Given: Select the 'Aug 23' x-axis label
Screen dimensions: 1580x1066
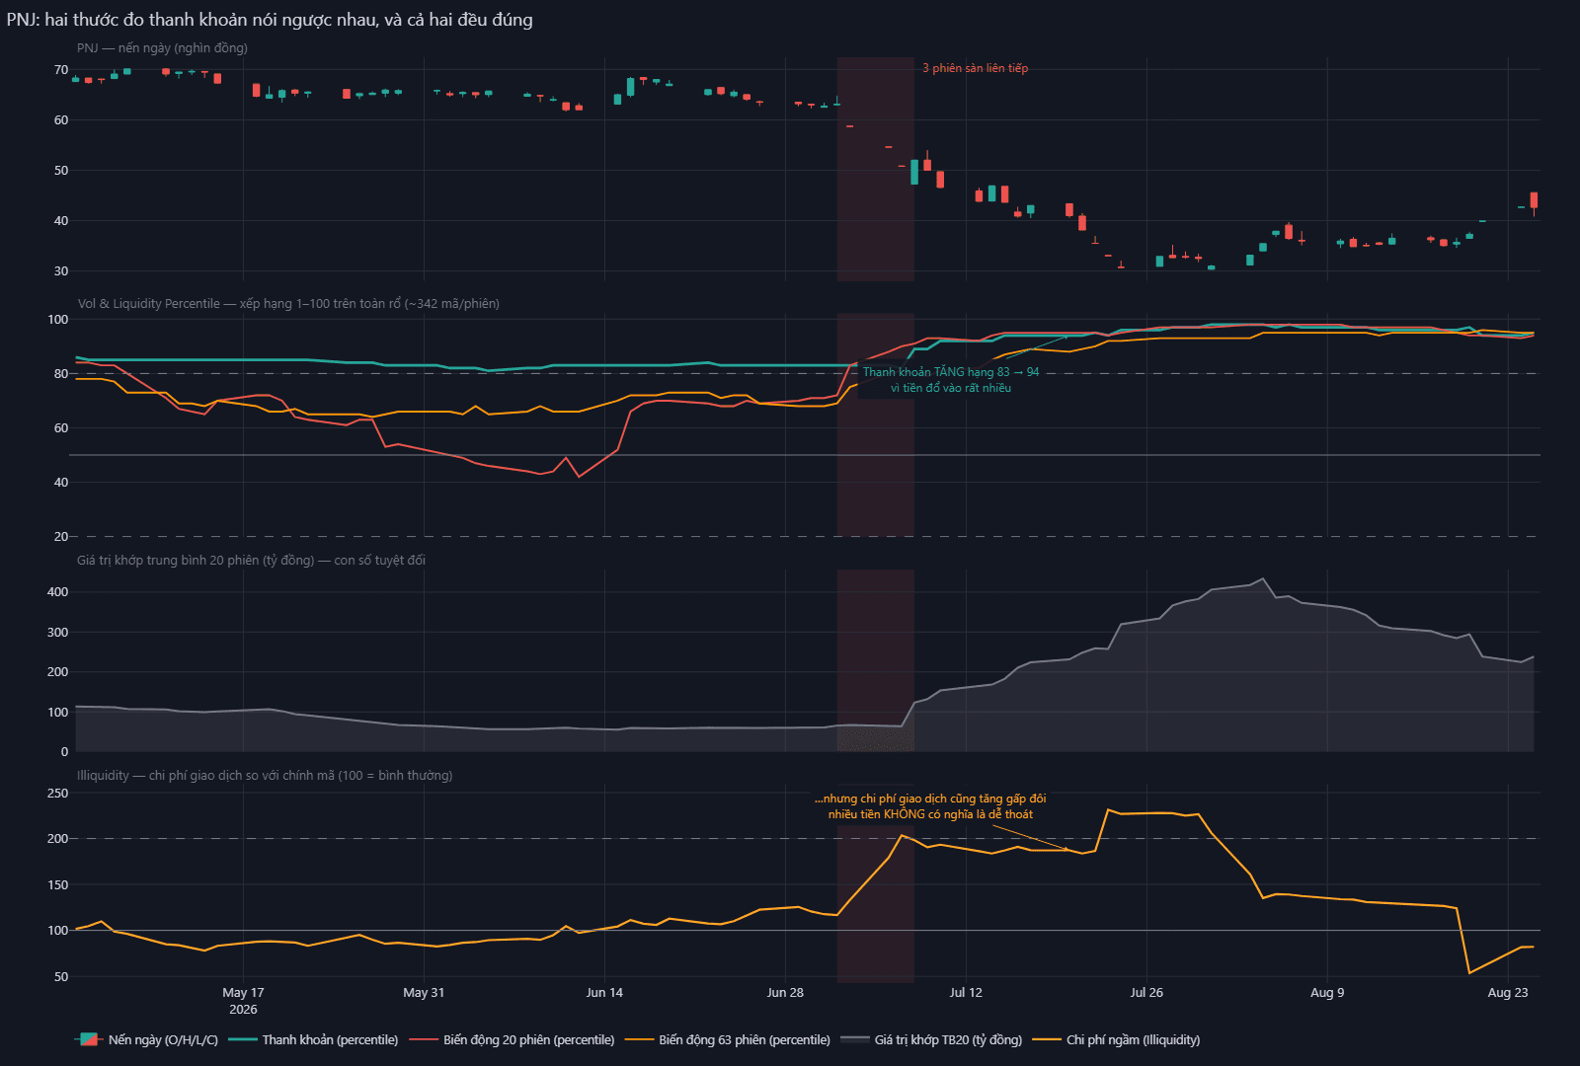Looking at the screenshot, I should (x=1508, y=992).
